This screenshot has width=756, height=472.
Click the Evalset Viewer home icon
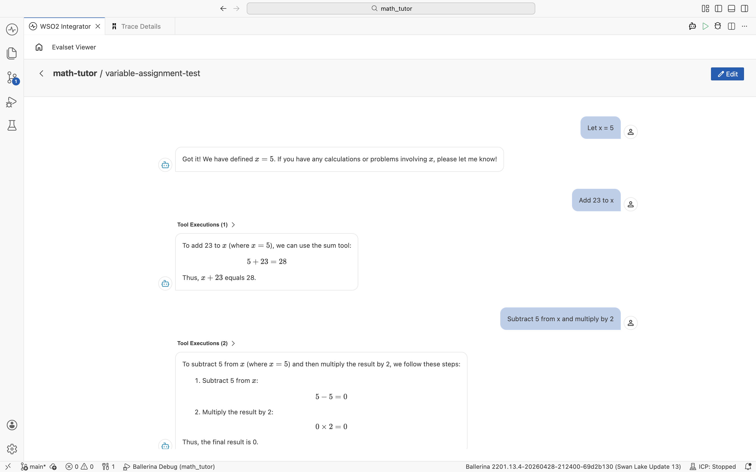[39, 47]
